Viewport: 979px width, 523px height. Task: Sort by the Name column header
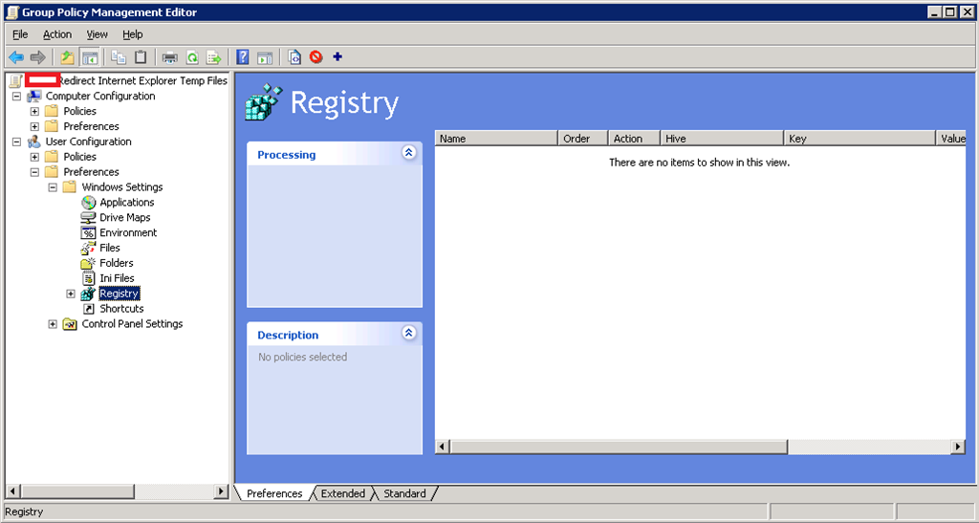[496, 139]
